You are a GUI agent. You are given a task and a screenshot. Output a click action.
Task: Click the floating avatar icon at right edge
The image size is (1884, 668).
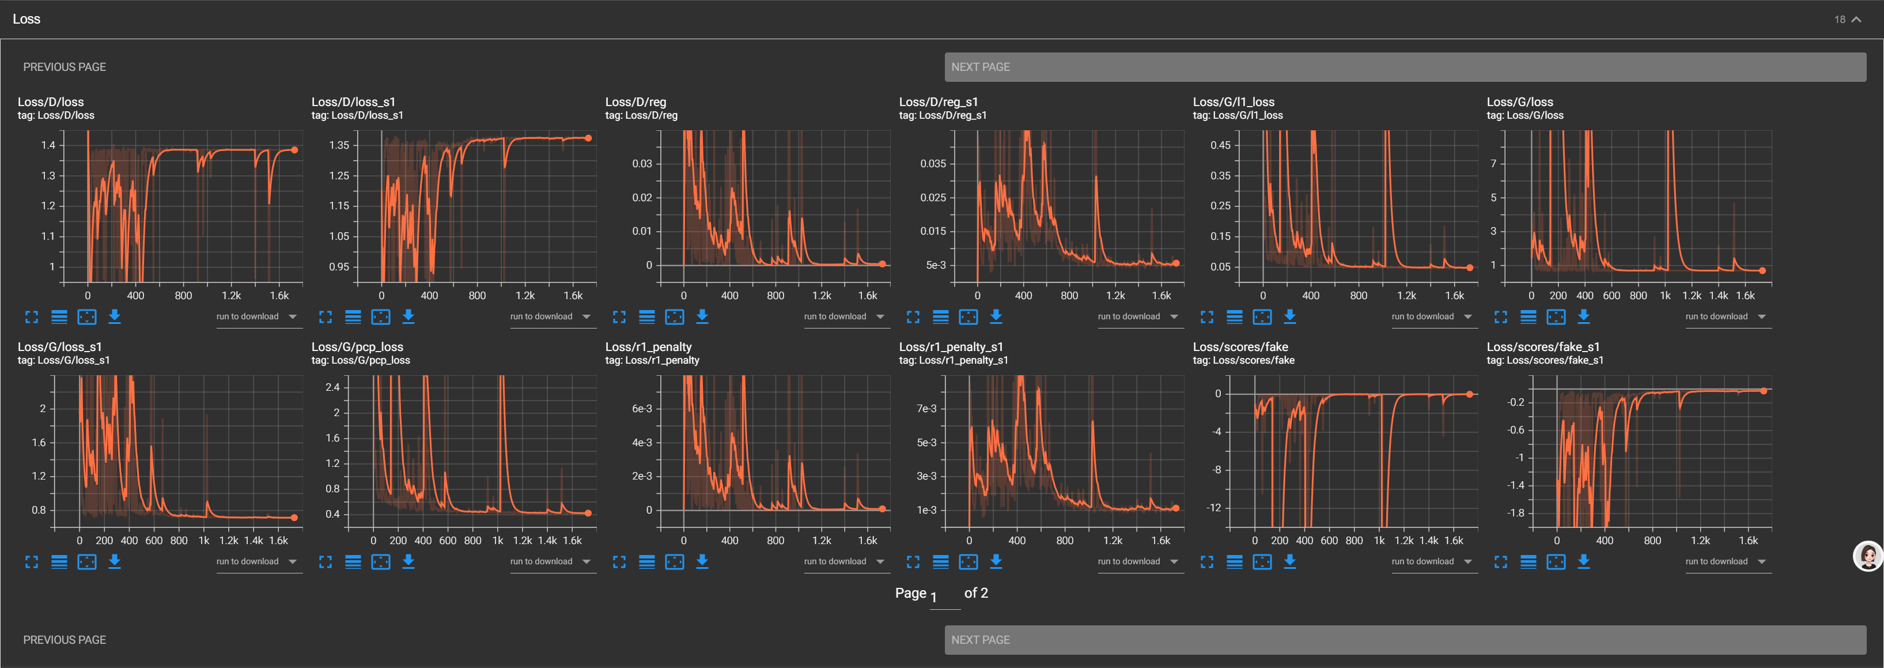(1867, 557)
